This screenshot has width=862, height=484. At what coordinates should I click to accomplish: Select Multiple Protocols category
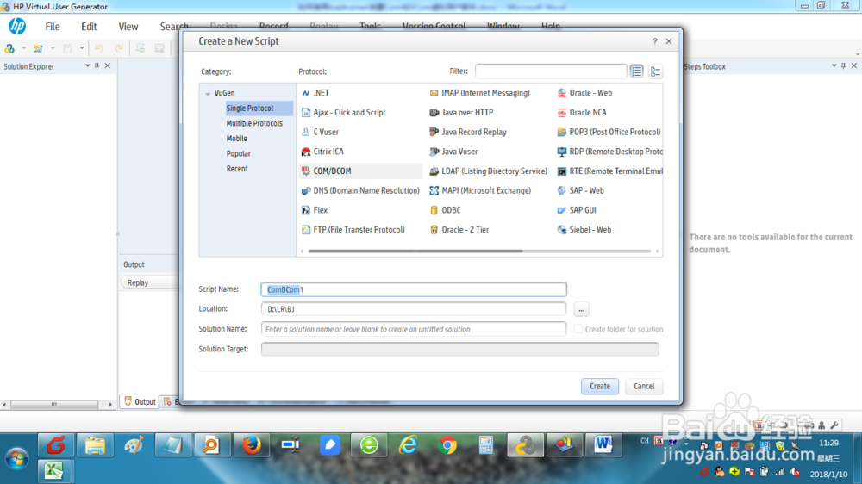click(254, 123)
